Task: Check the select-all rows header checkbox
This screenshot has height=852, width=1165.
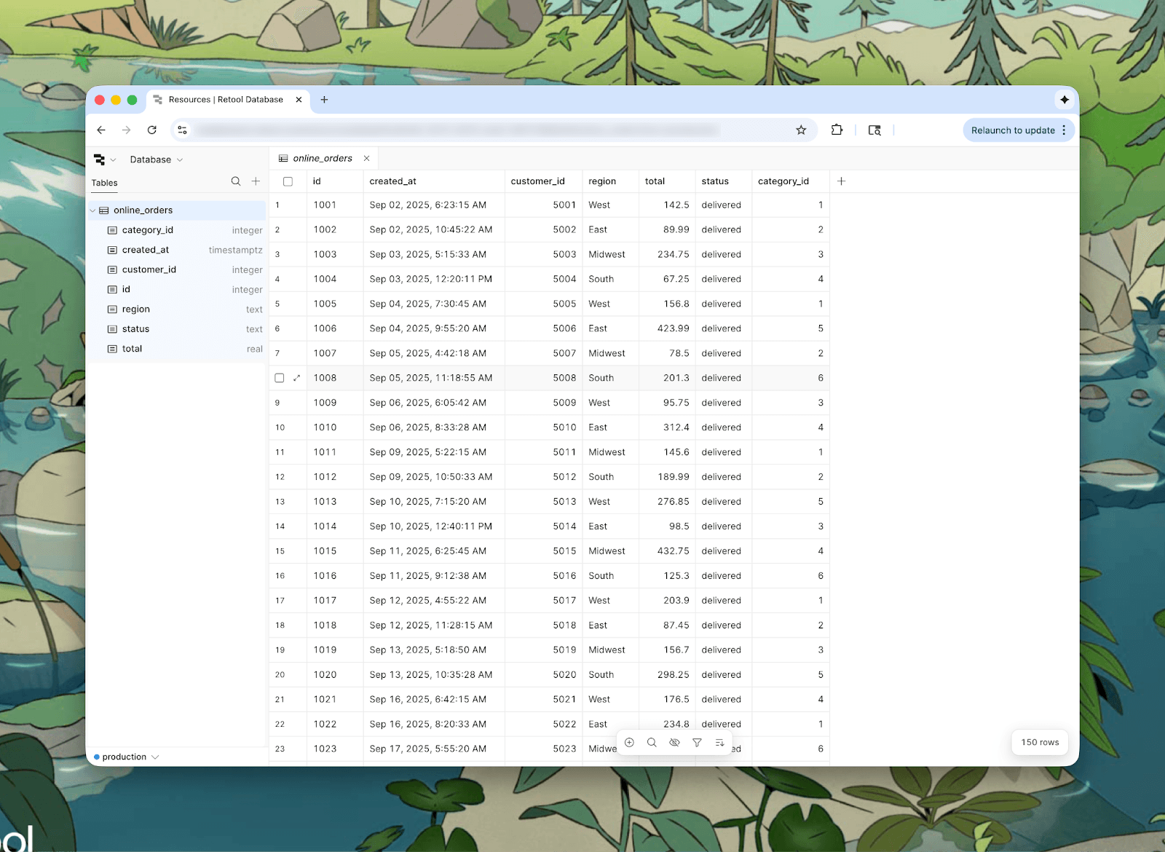Action: point(288,181)
